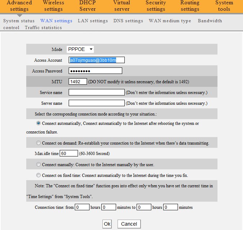Edit the MTU value field

(78, 81)
